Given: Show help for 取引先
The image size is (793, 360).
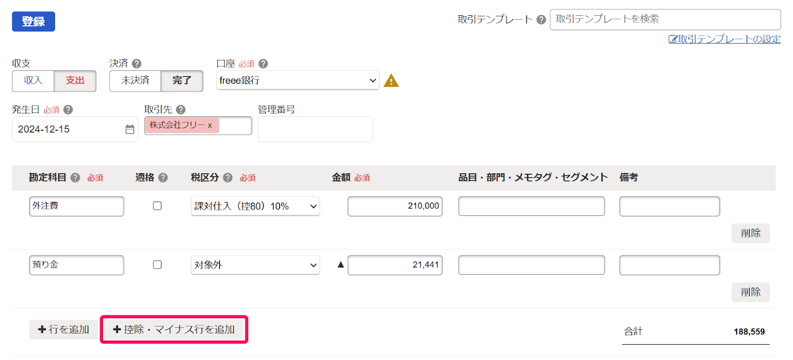Looking at the screenshot, I should 181,109.
